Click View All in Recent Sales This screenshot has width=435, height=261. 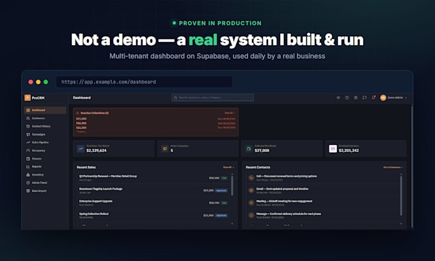coord(228,167)
